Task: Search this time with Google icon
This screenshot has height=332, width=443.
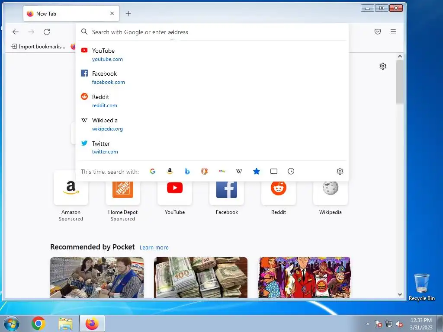Action: point(153,171)
